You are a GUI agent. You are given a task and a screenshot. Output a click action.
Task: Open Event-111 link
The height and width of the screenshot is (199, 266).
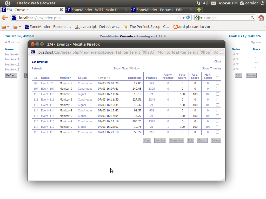click(x=48, y=99)
